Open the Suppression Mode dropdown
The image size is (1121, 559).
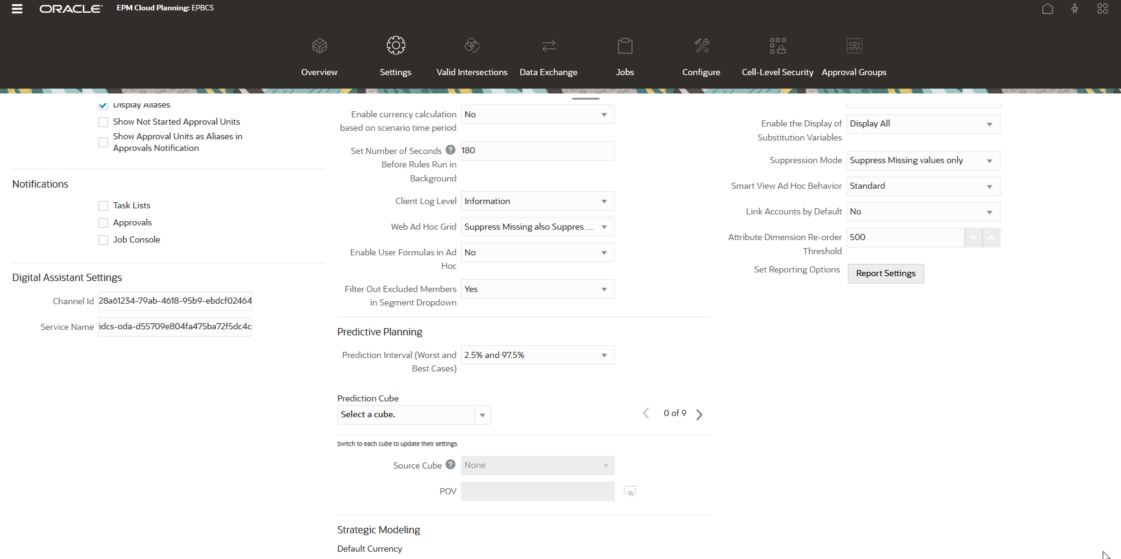[x=989, y=160]
